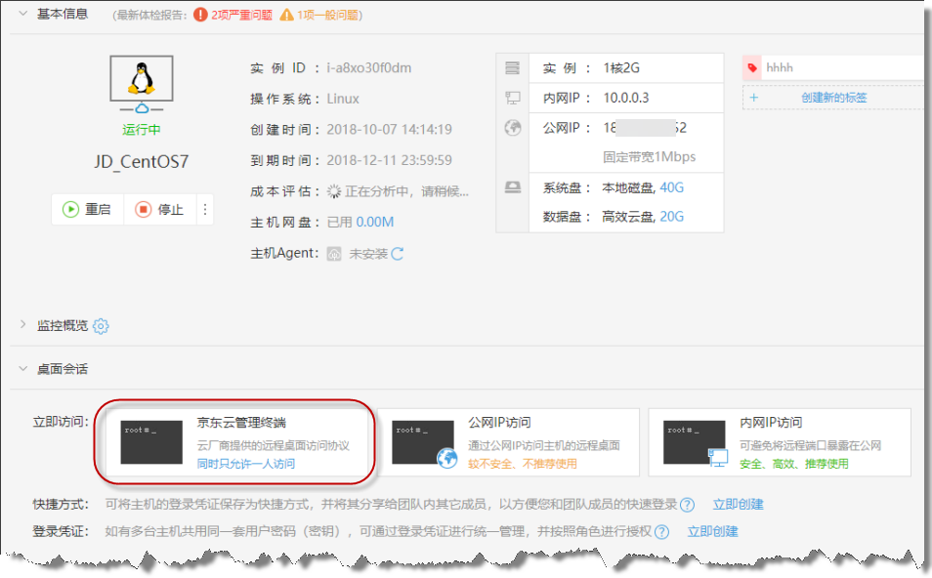
Task: Click the red tag icon beside hhhh
Action: (752, 67)
